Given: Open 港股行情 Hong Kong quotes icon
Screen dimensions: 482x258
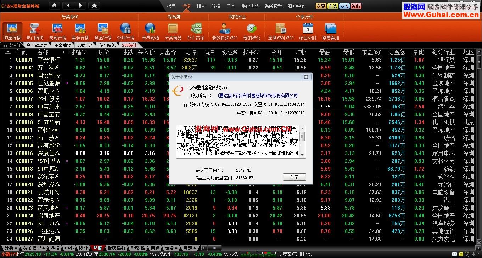Looking at the screenshot, I should [x=57, y=31].
